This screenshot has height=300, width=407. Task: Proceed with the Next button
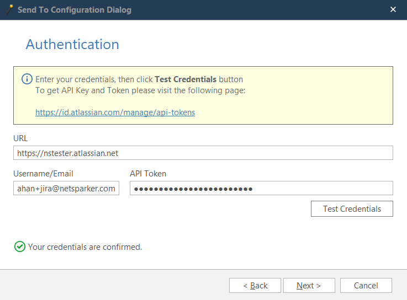click(x=309, y=285)
